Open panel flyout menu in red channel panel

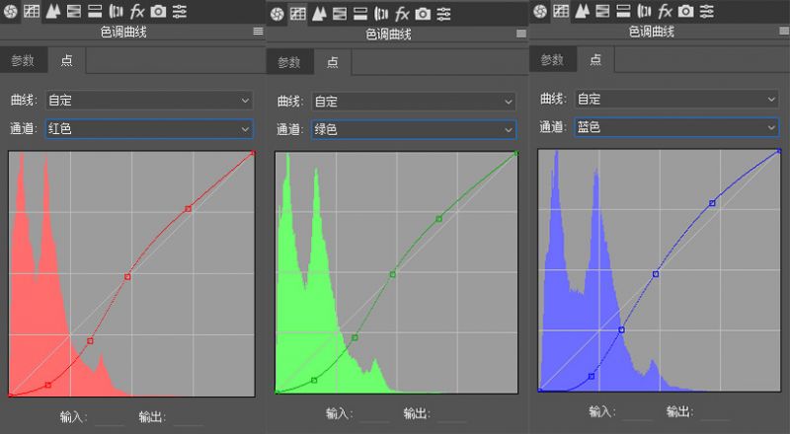click(x=258, y=32)
